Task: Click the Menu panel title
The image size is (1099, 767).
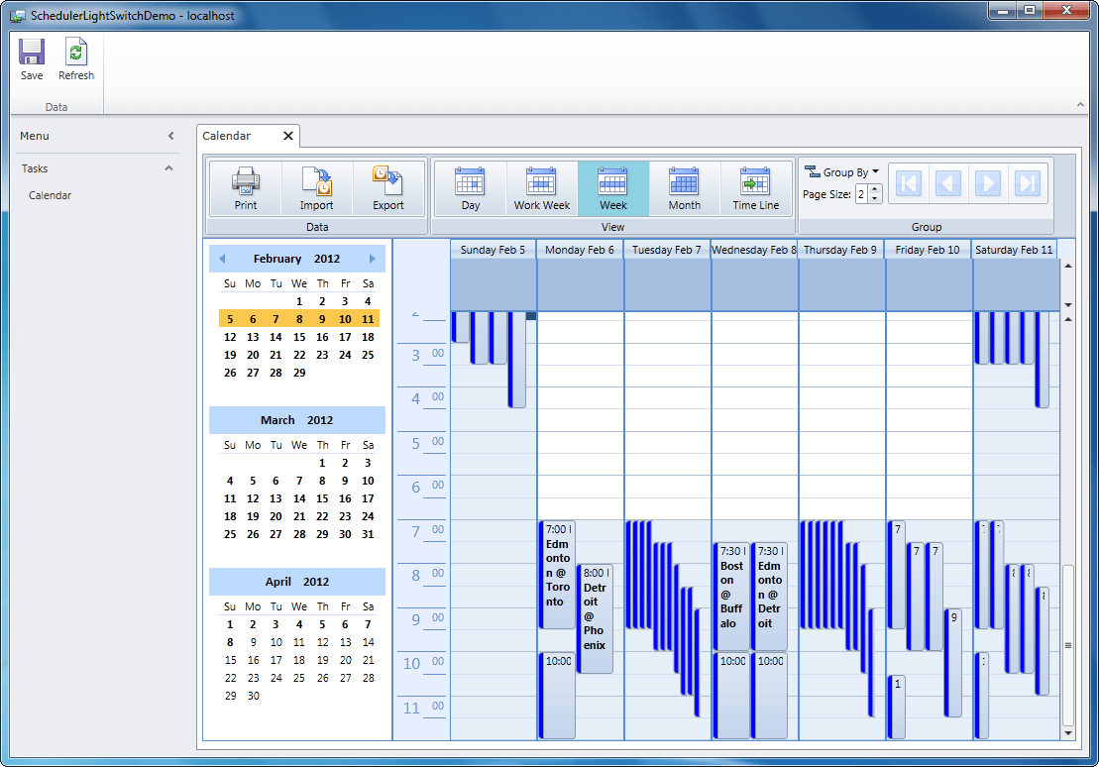Action: coord(35,136)
